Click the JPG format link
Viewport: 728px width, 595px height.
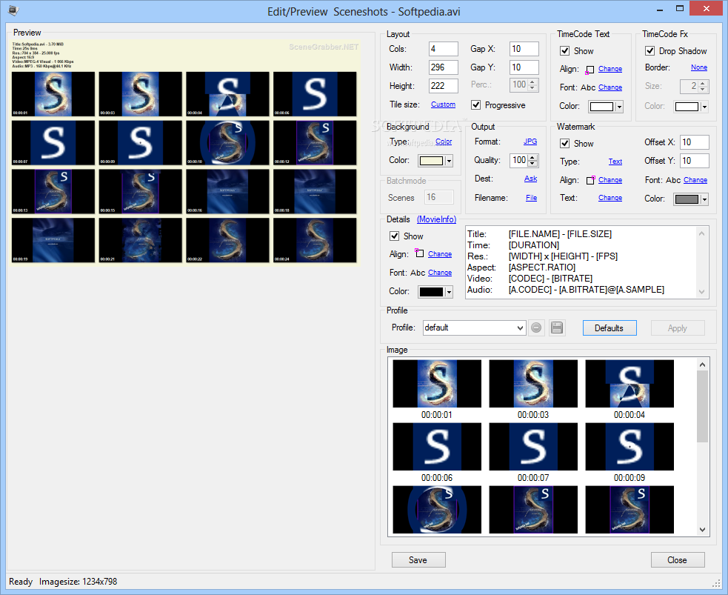click(530, 142)
